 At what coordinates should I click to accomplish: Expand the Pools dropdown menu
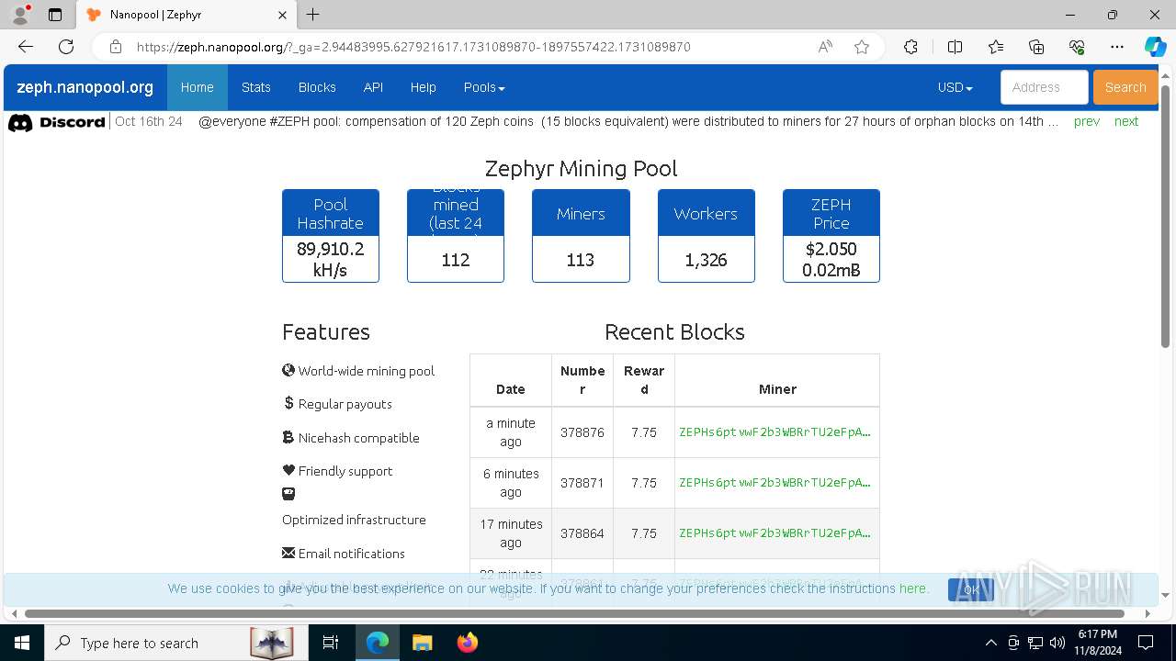point(484,87)
